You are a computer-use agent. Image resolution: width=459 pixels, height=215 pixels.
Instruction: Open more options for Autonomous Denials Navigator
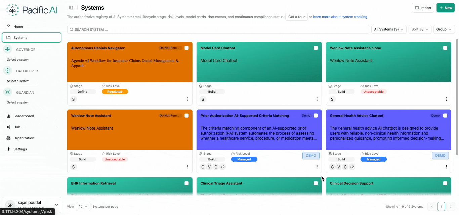(187, 99)
